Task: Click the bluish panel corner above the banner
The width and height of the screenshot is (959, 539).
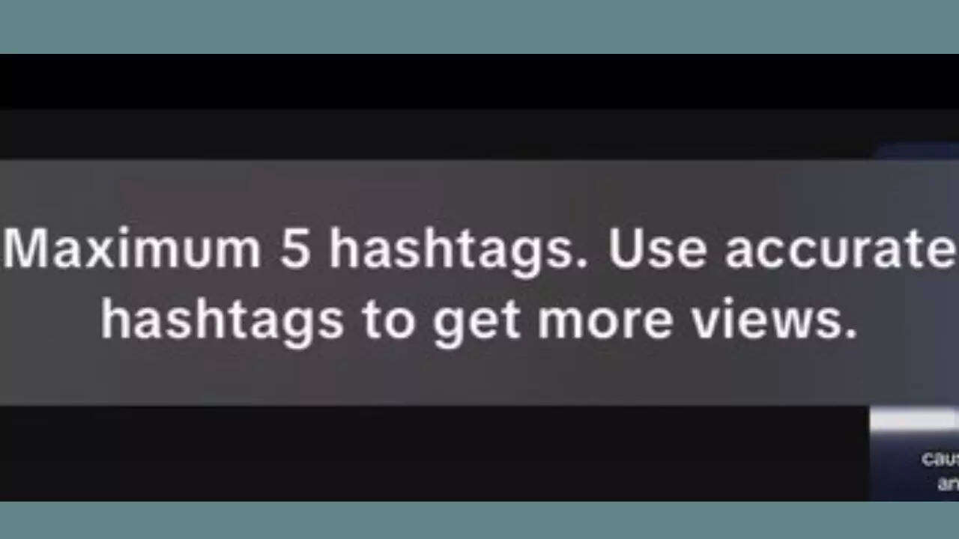Action: point(916,151)
